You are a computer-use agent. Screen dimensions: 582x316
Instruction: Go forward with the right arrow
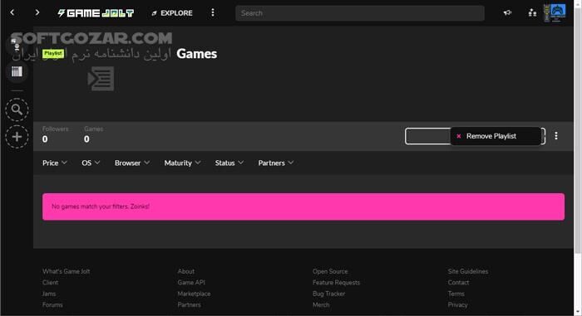point(37,12)
